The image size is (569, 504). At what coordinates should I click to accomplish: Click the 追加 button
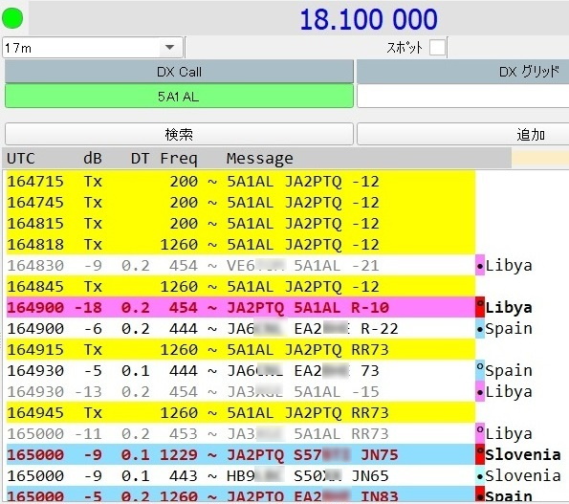[463, 134]
